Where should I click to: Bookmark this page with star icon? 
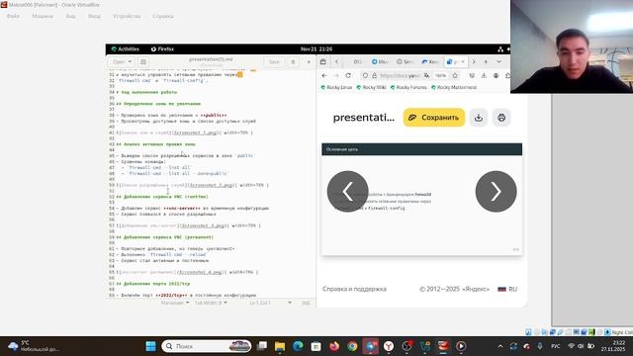coord(455,75)
